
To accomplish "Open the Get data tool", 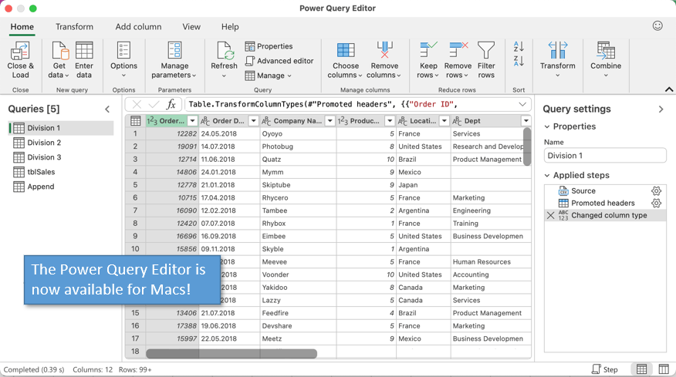I will coord(59,52).
